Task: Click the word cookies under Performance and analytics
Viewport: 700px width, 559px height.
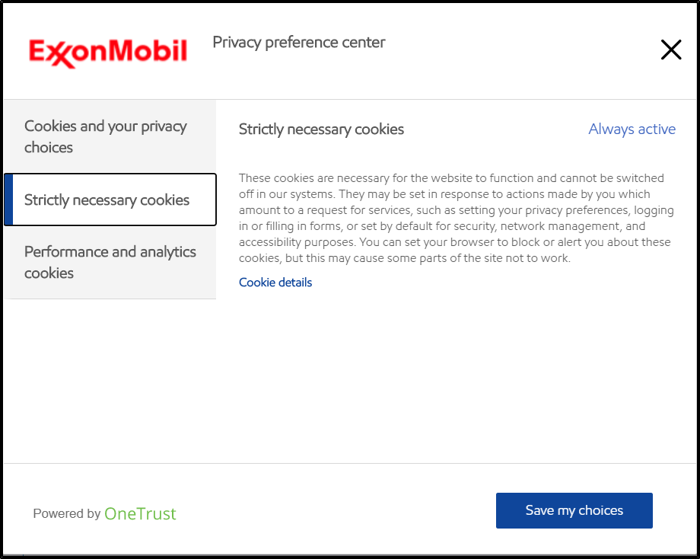Action: pyautogui.click(x=49, y=273)
